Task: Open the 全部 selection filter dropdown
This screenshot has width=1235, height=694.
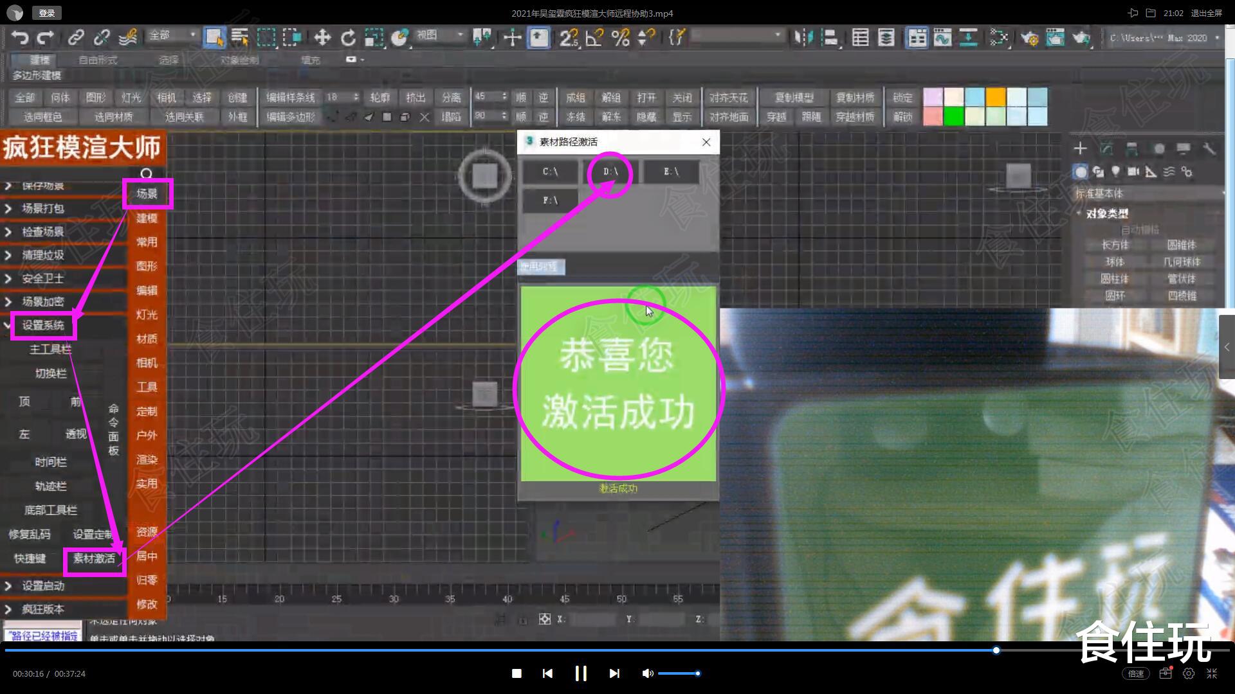Action: (x=172, y=36)
